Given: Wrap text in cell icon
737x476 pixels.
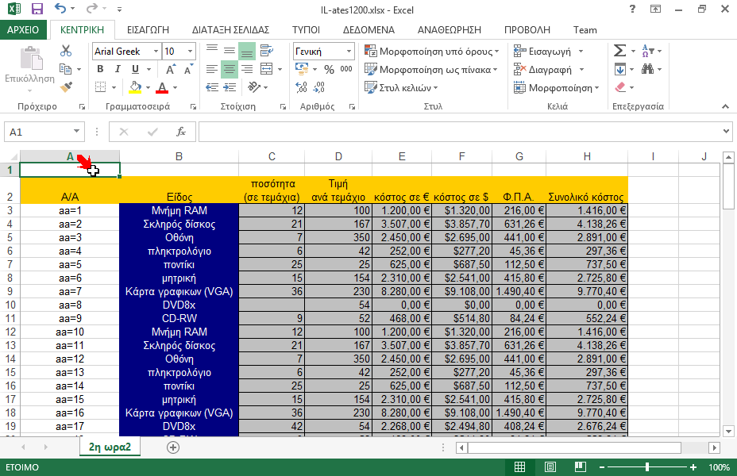Looking at the screenshot, I should pyautogui.click(x=267, y=50).
